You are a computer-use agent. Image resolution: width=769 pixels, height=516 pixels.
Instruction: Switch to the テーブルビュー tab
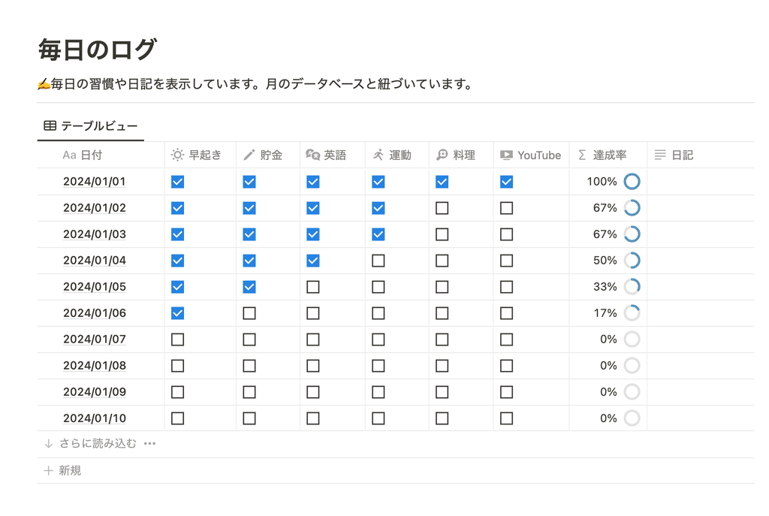point(91,126)
